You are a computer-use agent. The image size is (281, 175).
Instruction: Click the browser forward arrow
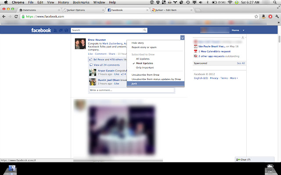pyautogui.click(x=10, y=17)
